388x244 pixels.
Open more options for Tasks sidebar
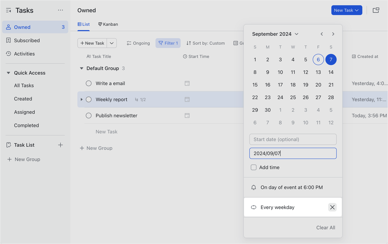click(x=60, y=10)
